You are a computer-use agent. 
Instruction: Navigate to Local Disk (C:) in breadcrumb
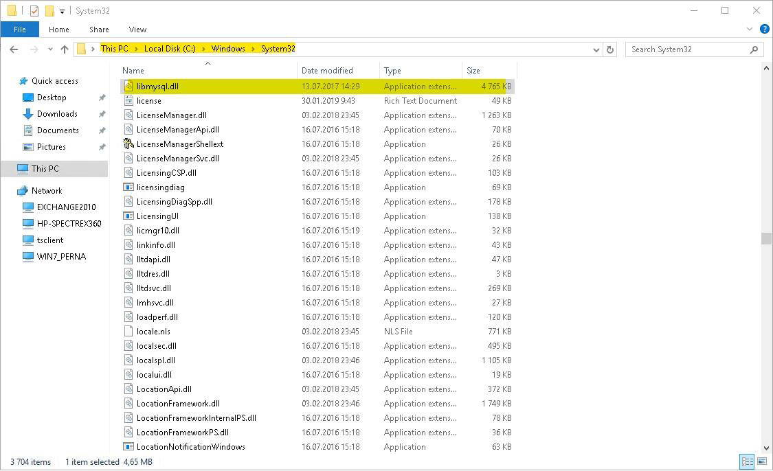pos(170,49)
